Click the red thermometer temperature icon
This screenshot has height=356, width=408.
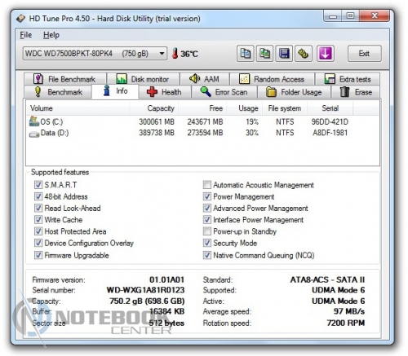[175, 53]
